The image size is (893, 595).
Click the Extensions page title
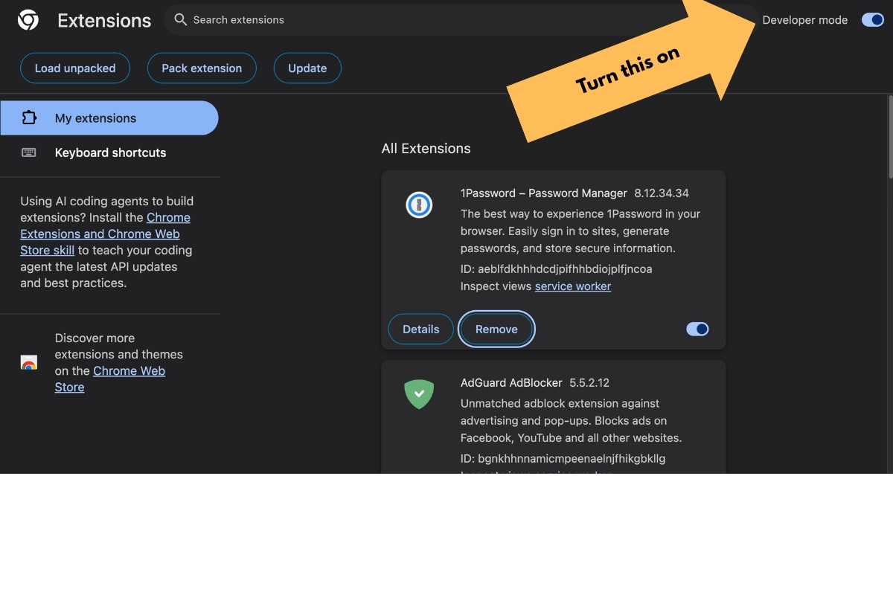pyautogui.click(x=104, y=21)
